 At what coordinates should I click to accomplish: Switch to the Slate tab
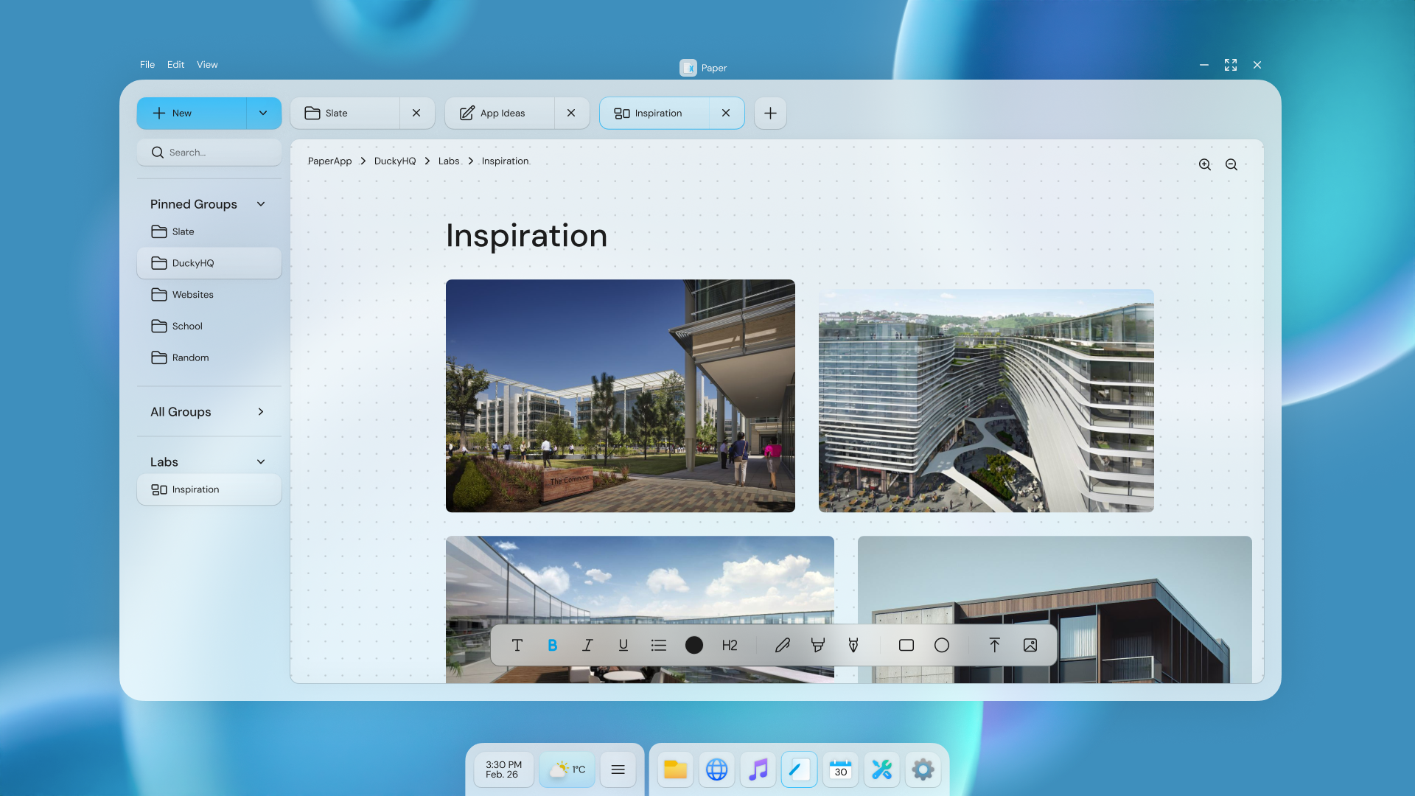point(345,114)
